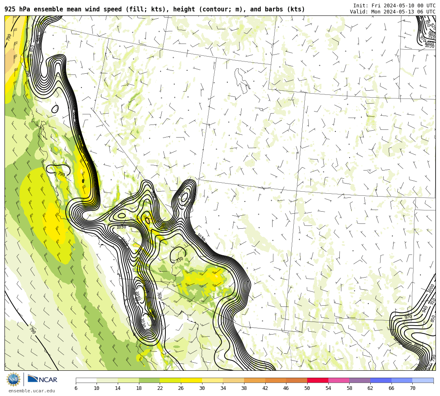Select the light blue above-70 kts legend swatch
Viewport: 440px width, 396px height.
coord(423,380)
